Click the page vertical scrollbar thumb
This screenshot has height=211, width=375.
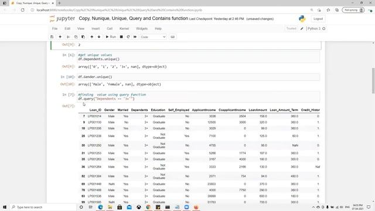coord(373,81)
